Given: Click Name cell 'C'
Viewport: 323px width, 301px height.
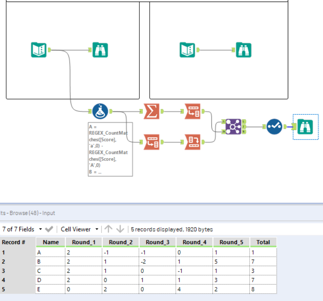Looking at the screenshot, I should [x=51, y=271].
